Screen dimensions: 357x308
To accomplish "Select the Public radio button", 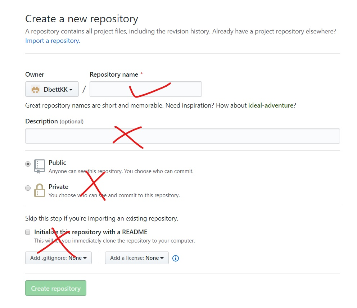I will (x=28, y=164).
